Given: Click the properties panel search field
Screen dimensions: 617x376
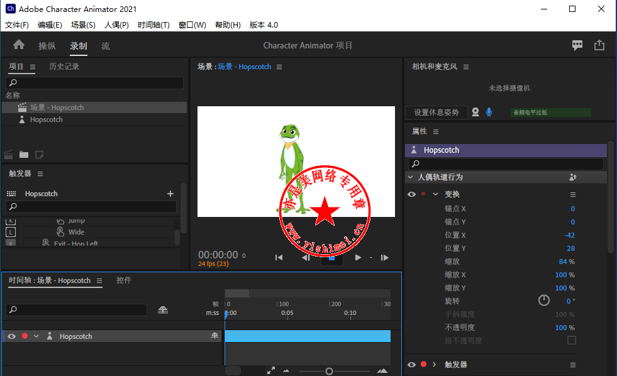Looking at the screenshot, I should pyautogui.click(x=506, y=163).
